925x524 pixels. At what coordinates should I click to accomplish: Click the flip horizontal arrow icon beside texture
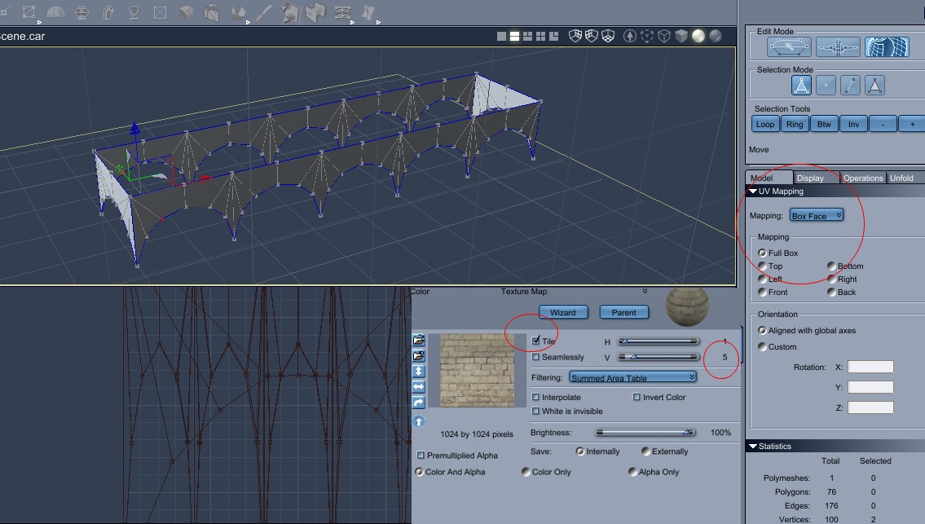pyautogui.click(x=419, y=387)
